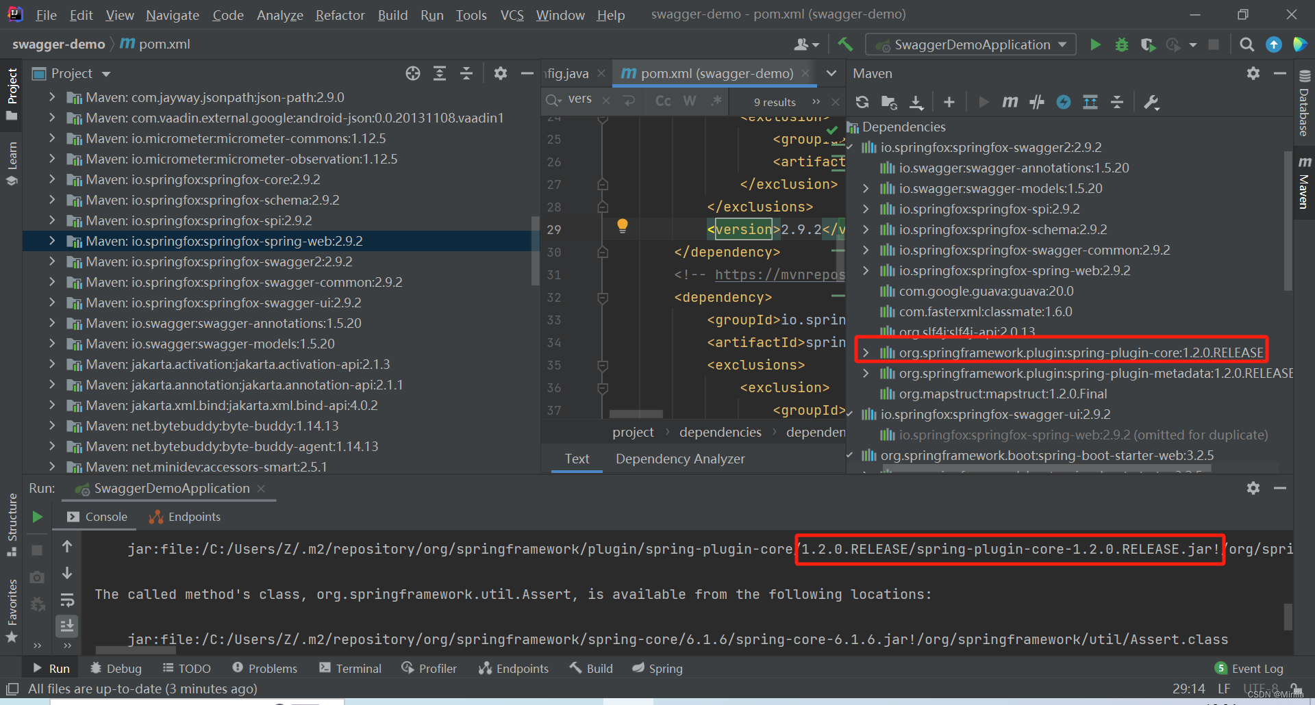Expand all in Maven tree toolbar
The image size is (1315, 705).
(x=1090, y=102)
